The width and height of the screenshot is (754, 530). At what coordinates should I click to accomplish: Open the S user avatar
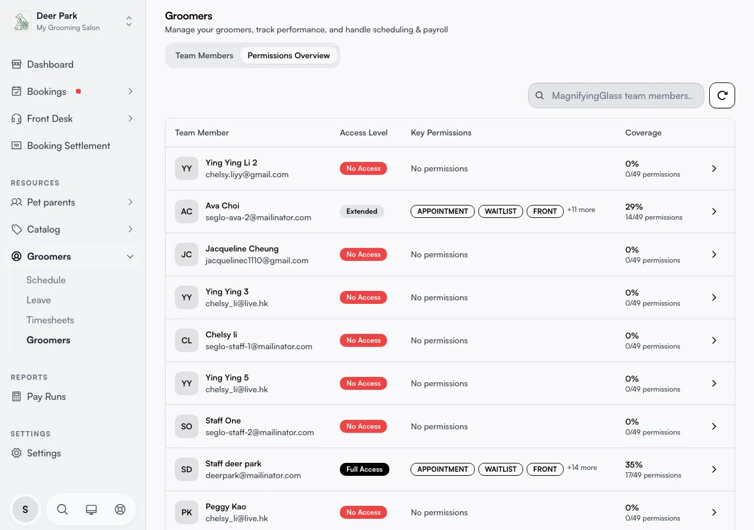(x=25, y=509)
